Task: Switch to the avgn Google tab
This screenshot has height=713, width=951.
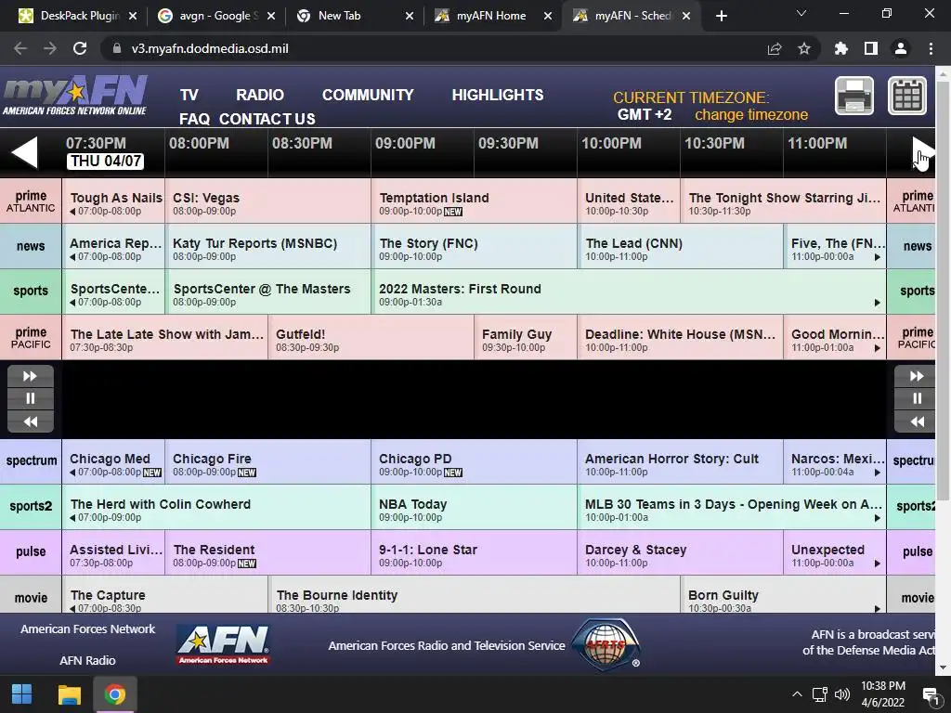Action: (214, 16)
